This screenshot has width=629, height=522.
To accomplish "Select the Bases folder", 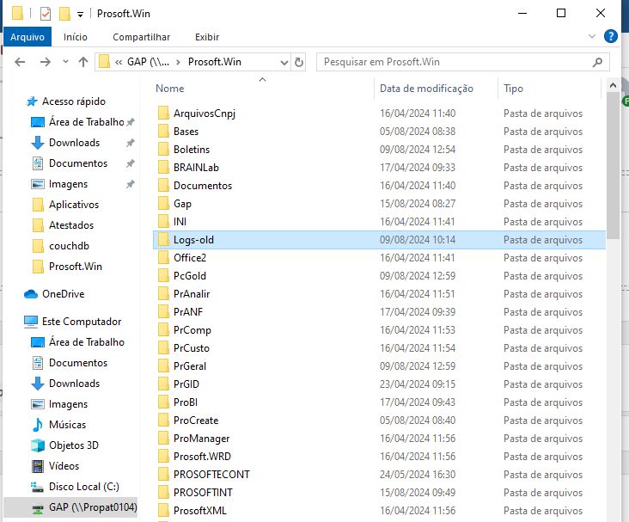I will click(x=186, y=132).
